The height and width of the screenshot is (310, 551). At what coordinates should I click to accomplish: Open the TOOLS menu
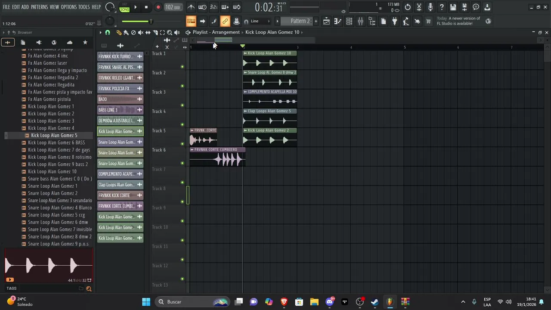pos(84,7)
